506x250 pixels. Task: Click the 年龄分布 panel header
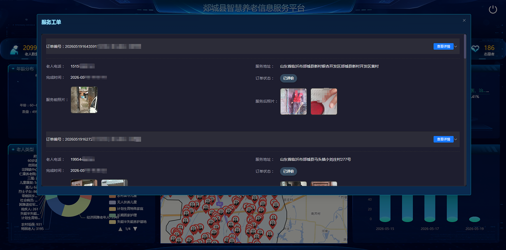click(25, 69)
